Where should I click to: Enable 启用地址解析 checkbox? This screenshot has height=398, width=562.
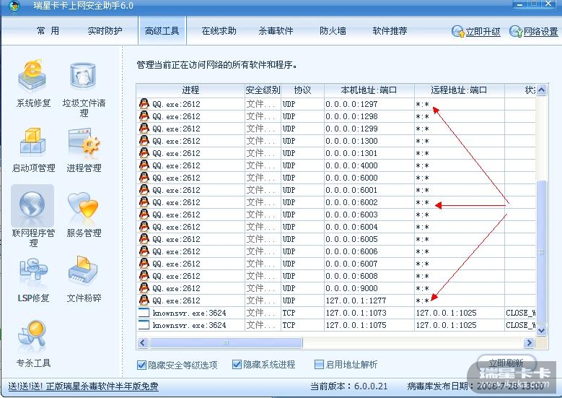pyautogui.click(x=319, y=365)
